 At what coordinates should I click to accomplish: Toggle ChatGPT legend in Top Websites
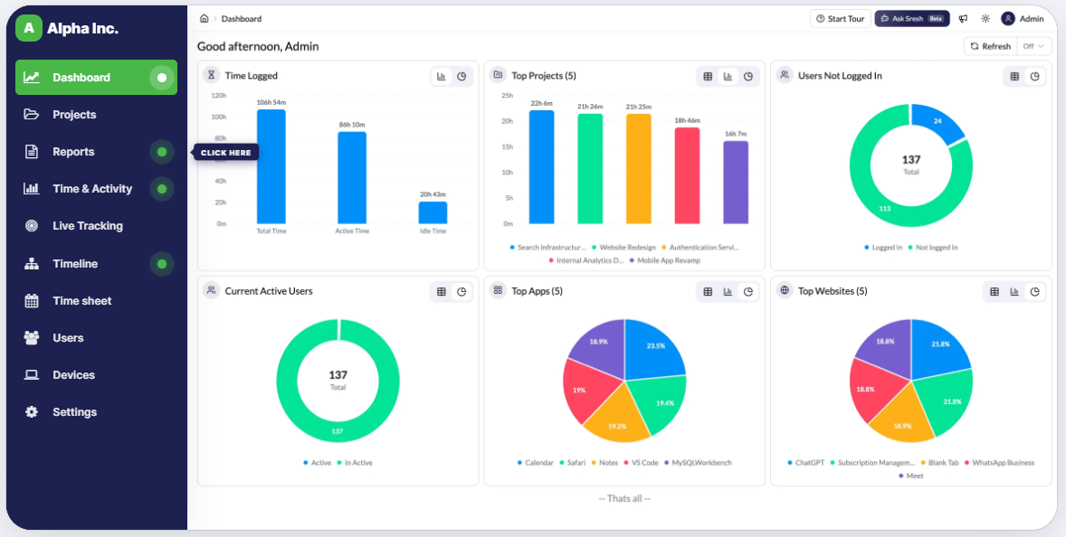click(x=806, y=463)
